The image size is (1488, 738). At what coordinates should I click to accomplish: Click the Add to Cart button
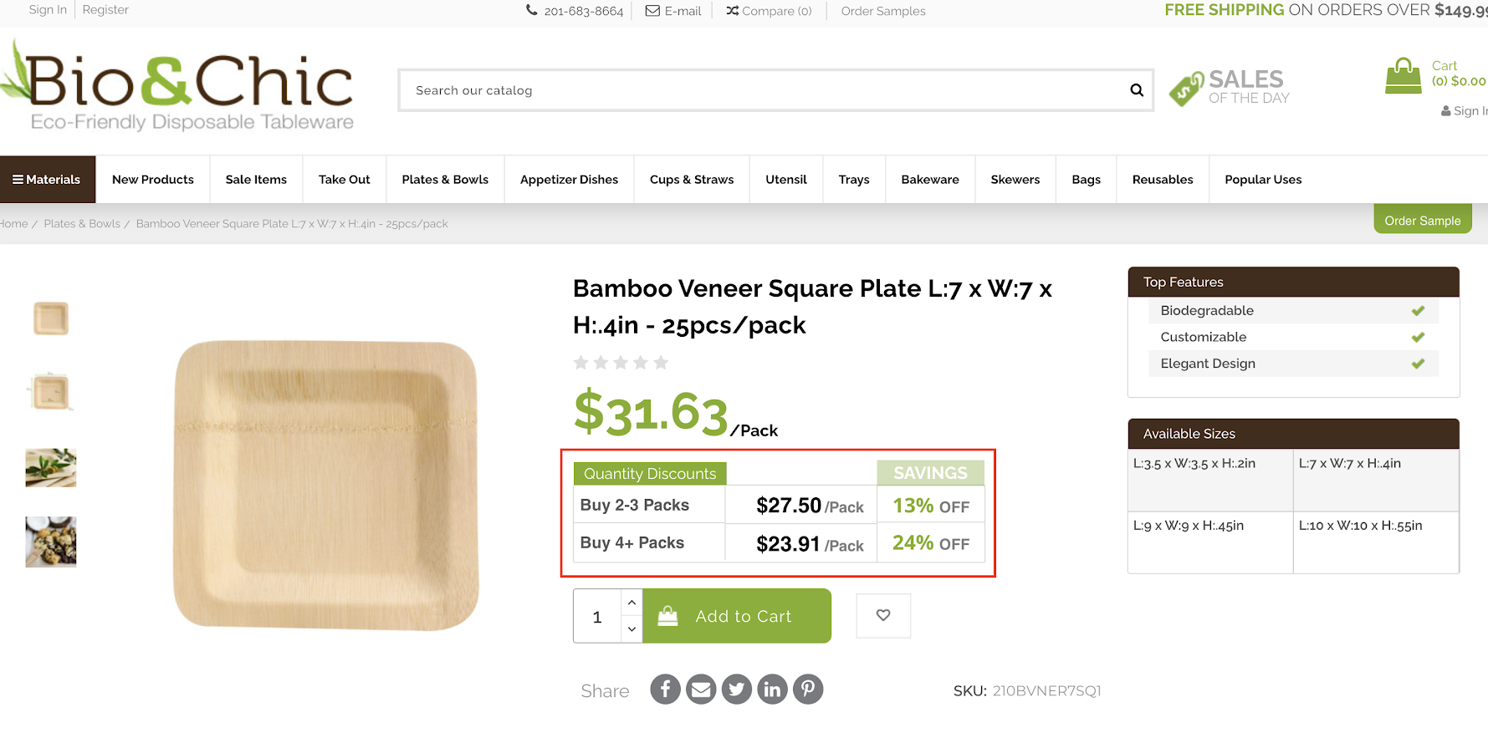(737, 616)
